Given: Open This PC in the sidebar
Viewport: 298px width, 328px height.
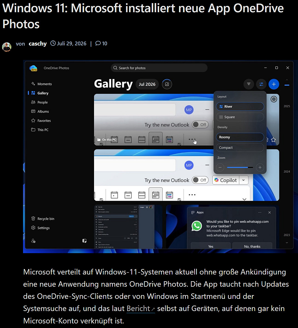Looking at the screenshot, I should (x=40, y=130).
